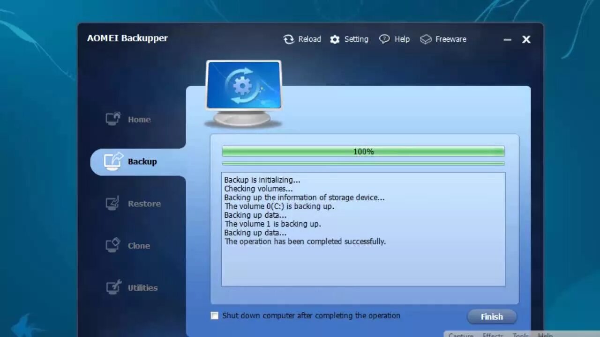Image resolution: width=600 pixels, height=337 pixels.
Task: Open the Setting text link
Action: [356, 39]
